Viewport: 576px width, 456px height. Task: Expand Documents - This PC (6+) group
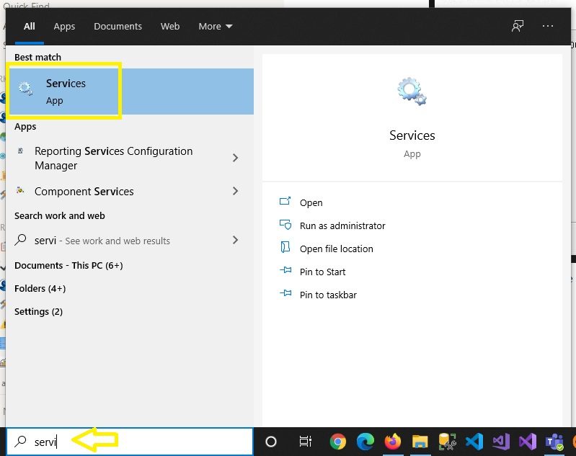pyautogui.click(x=68, y=265)
